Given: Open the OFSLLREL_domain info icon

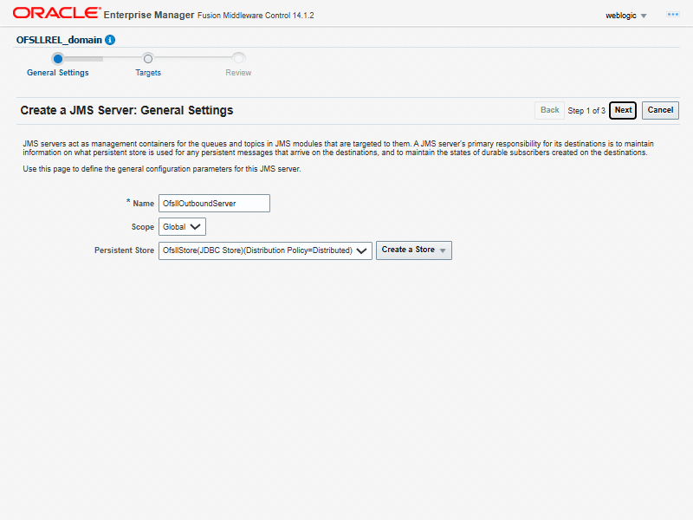Looking at the screenshot, I should click(x=110, y=40).
